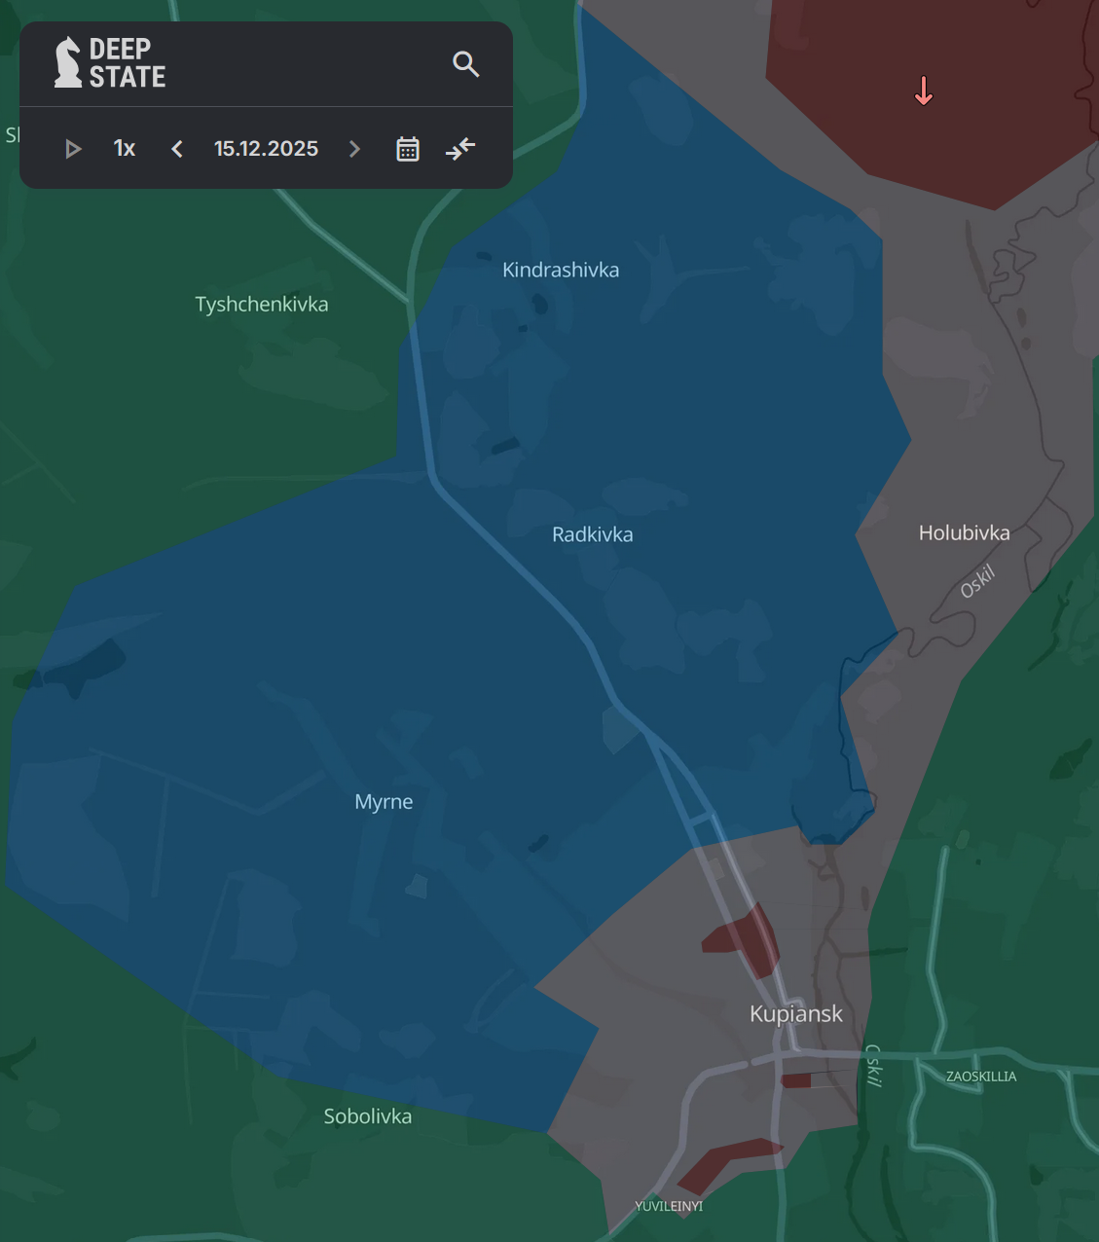
Task: Click the DeepState knight logo
Action: (x=68, y=62)
